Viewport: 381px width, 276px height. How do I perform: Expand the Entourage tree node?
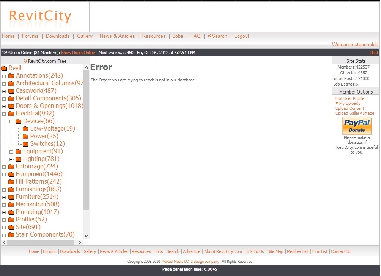(x=4, y=167)
